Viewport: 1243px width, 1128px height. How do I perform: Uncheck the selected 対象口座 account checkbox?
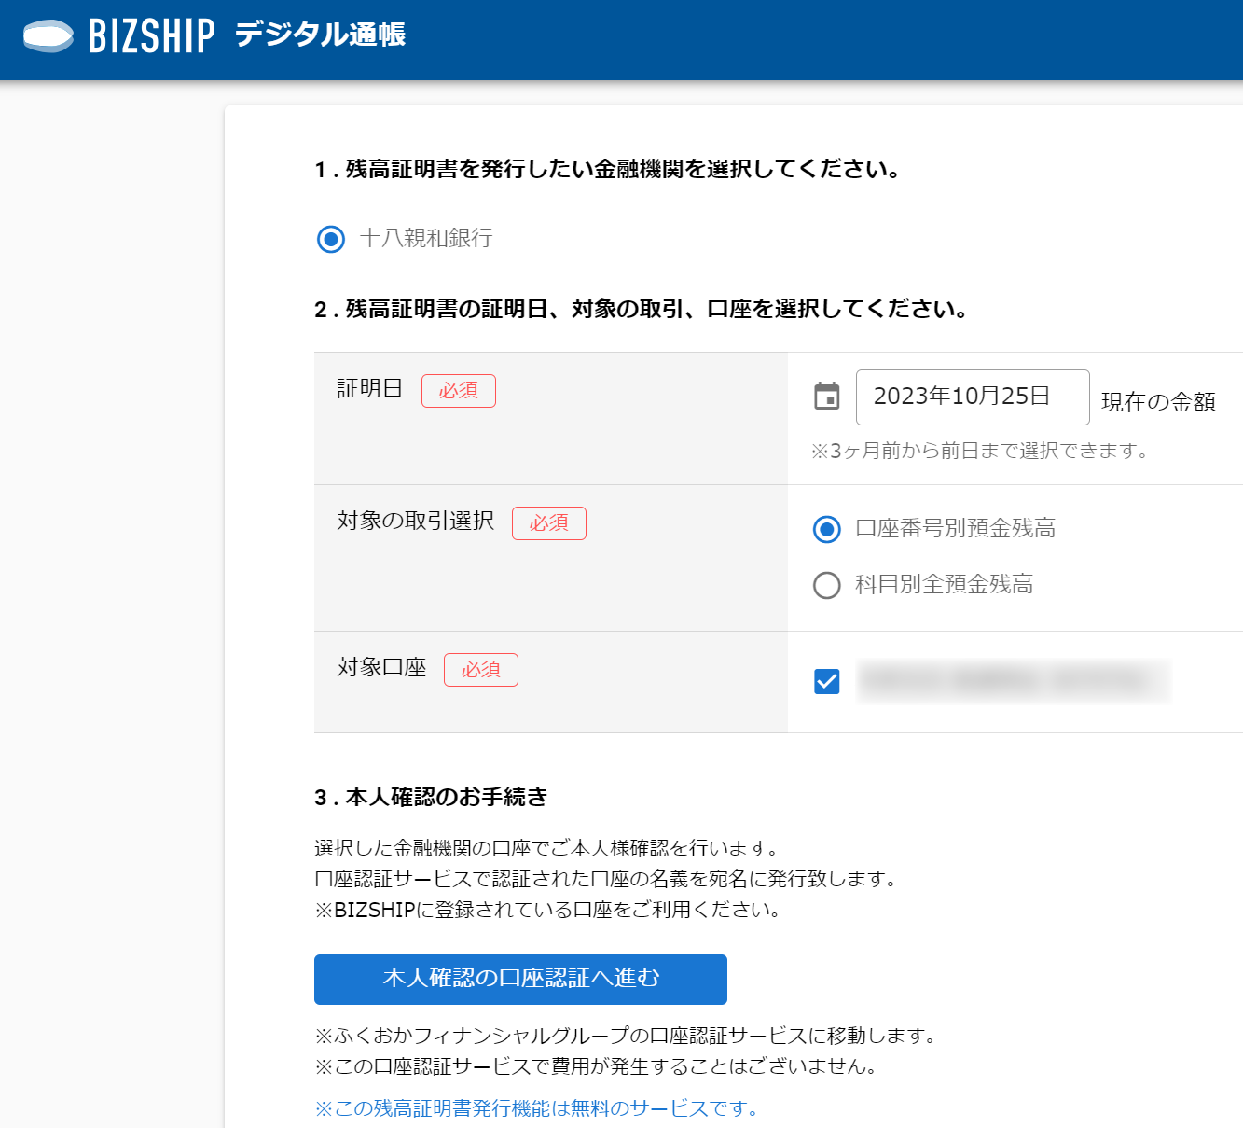click(826, 682)
